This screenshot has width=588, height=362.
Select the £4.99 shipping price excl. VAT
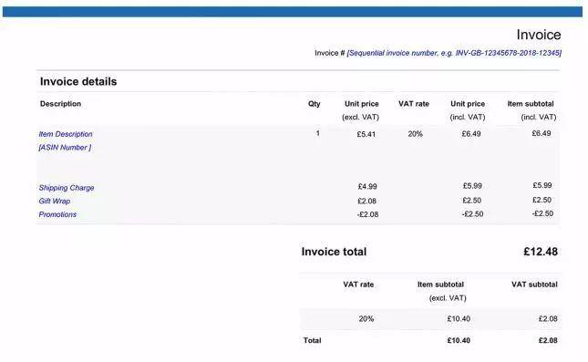pos(367,186)
